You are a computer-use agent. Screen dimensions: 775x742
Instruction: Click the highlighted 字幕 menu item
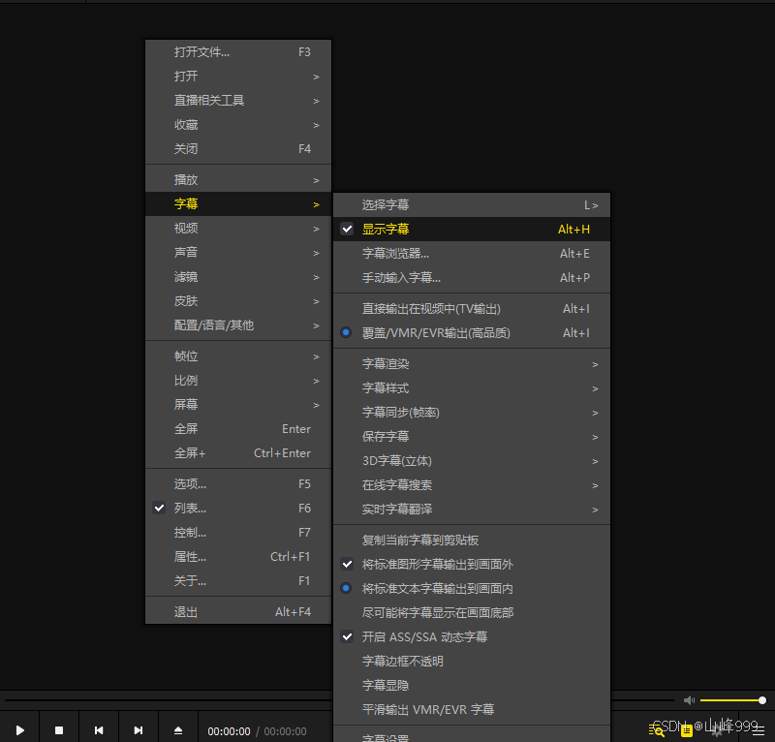[x=238, y=204]
